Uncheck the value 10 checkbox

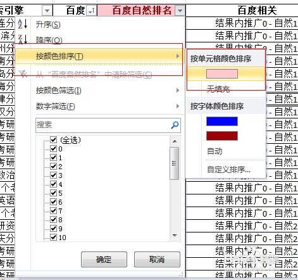(x=54, y=238)
